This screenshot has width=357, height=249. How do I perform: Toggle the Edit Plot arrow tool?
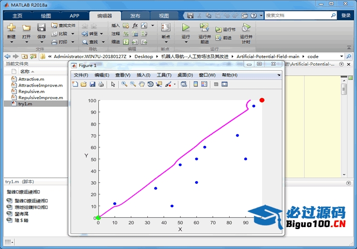click(x=113, y=84)
